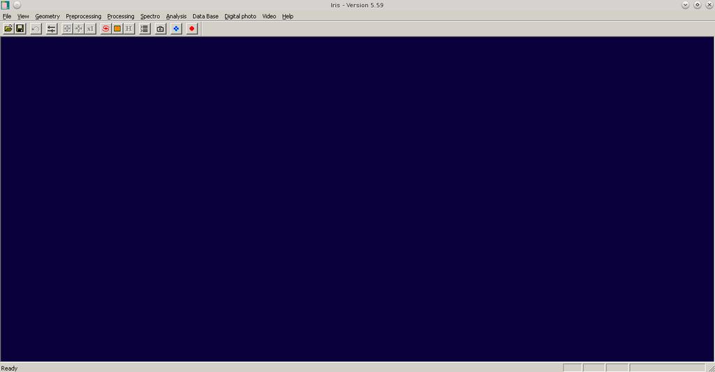Open the Data Base menu
Screen dimensions: 715x372
[x=205, y=16]
